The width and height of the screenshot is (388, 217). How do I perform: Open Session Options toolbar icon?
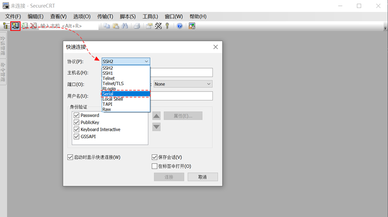point(149,26)
